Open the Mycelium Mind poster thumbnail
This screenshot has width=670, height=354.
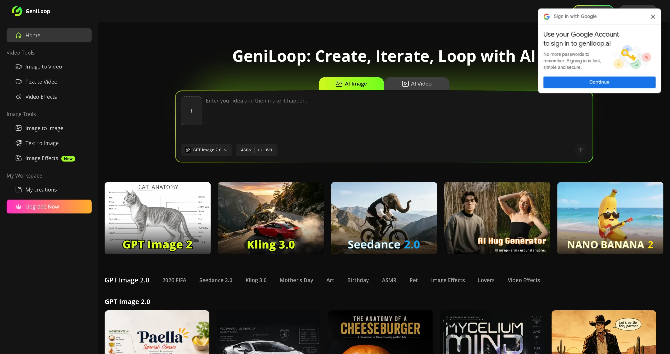coord(492,332)
